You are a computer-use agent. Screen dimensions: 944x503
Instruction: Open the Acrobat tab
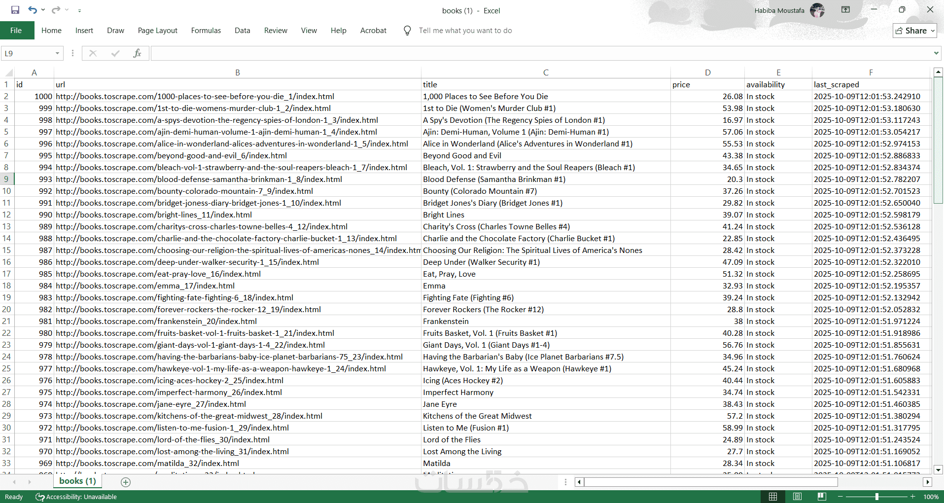373,31
